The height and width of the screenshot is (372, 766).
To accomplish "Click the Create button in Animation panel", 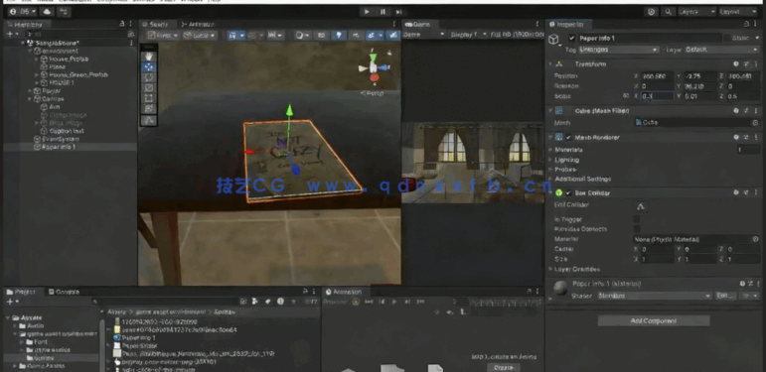I will click(504, 367).
